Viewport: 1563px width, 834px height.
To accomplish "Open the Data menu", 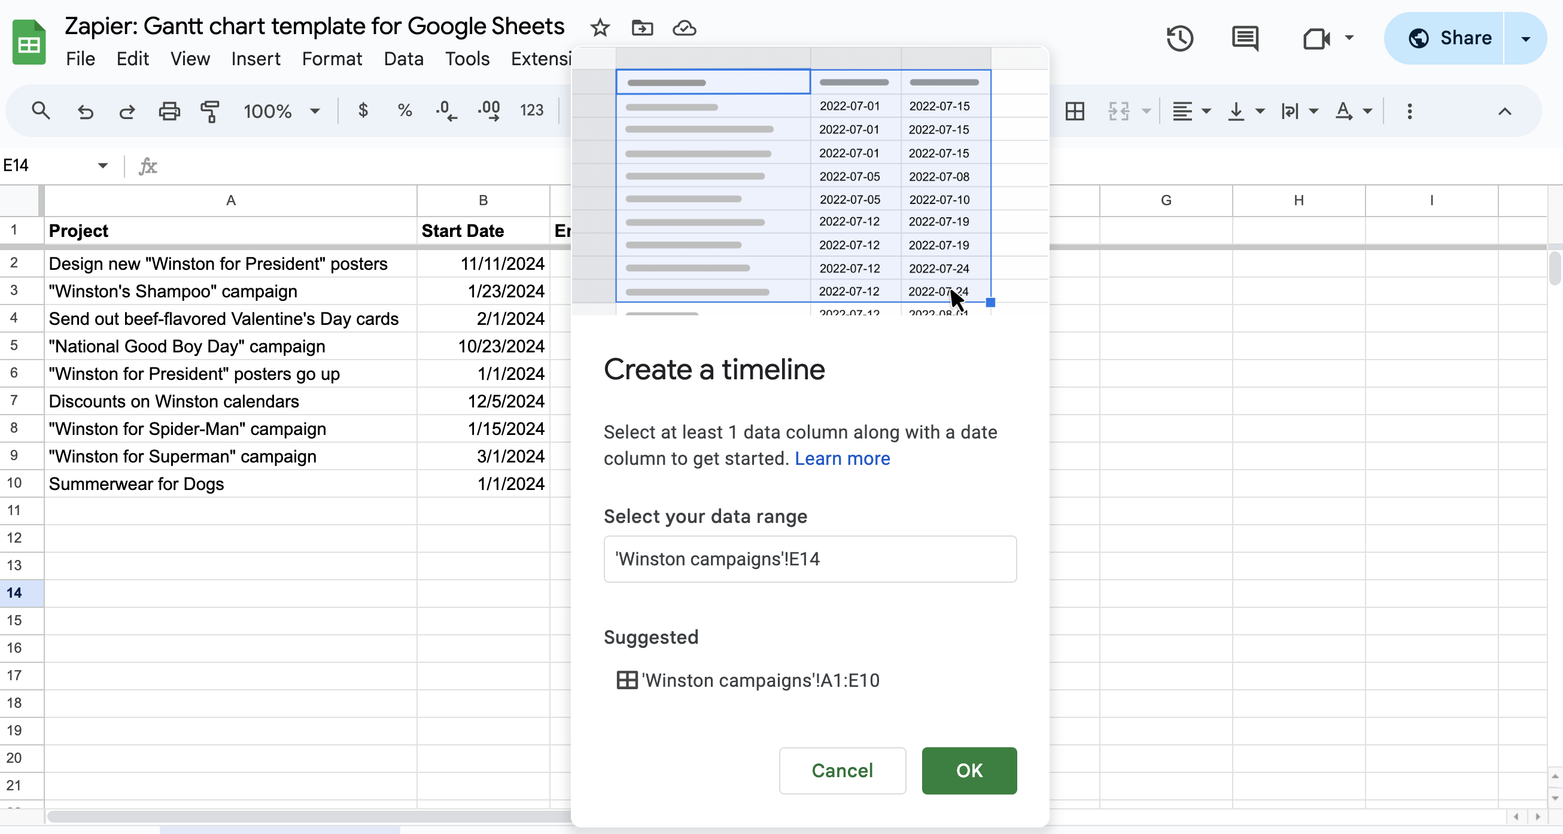I will coord(403,59).
